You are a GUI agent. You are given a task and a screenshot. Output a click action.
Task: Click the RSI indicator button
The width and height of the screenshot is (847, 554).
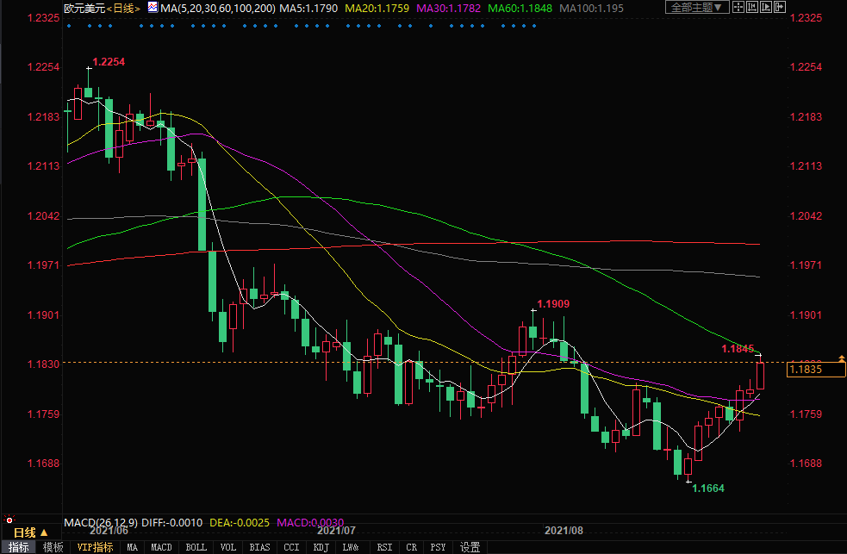pos(384,547)
